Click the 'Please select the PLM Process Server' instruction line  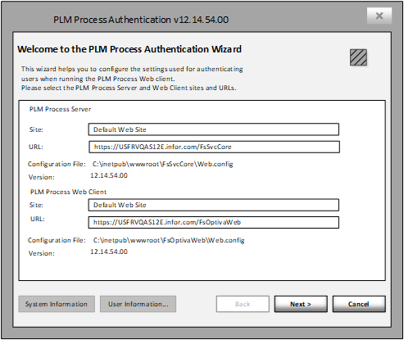pyautogui.click(x=129, y=88)
